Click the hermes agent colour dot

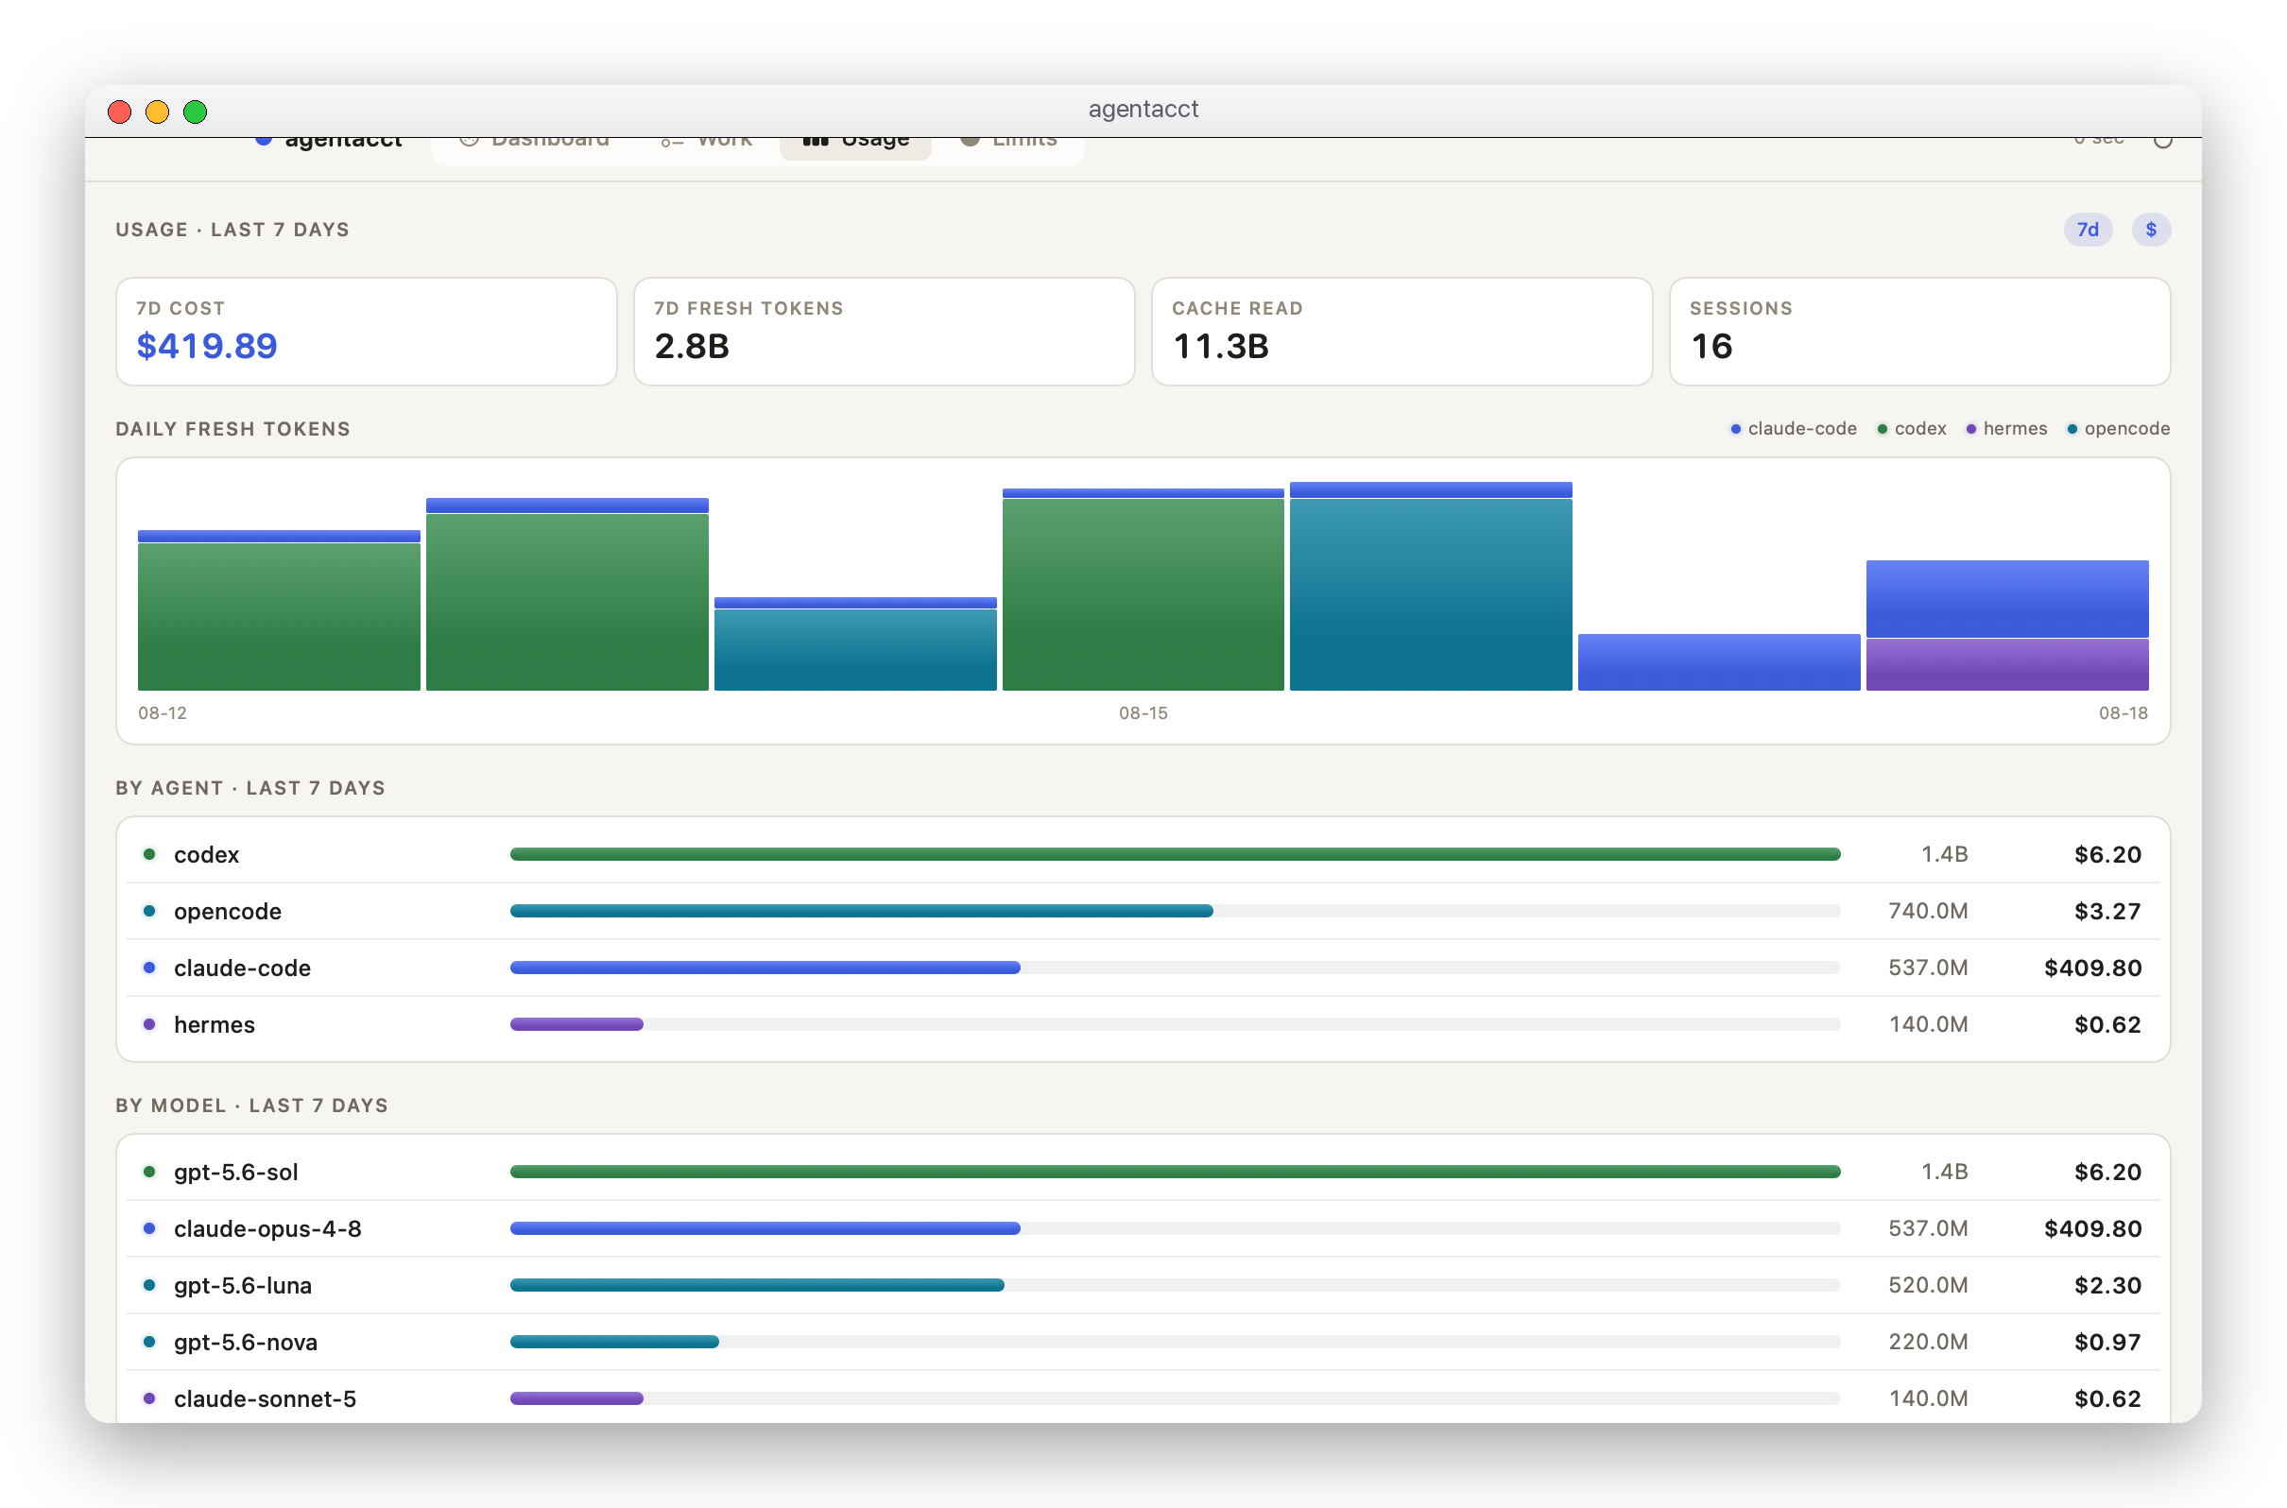click(149, 1024)
